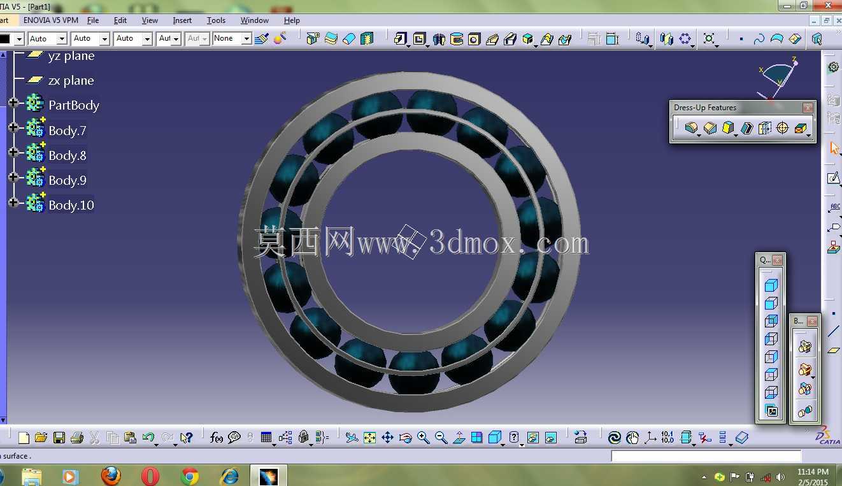The image size is (842, 486).
Task: Click the Print icon
Action: [77, 438]
